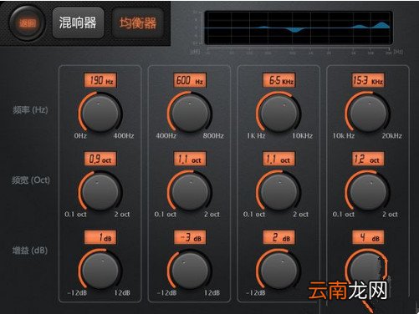Click the frequency knob under 15.3 KHz
This screenshot has width=419, height=314.
coord(368,114)
